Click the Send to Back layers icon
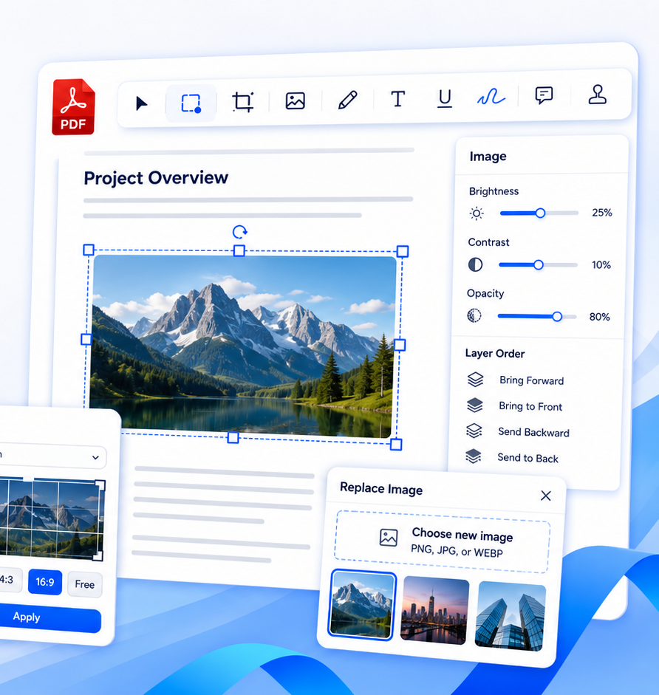The image size is (659, 695). pos(473,456)
